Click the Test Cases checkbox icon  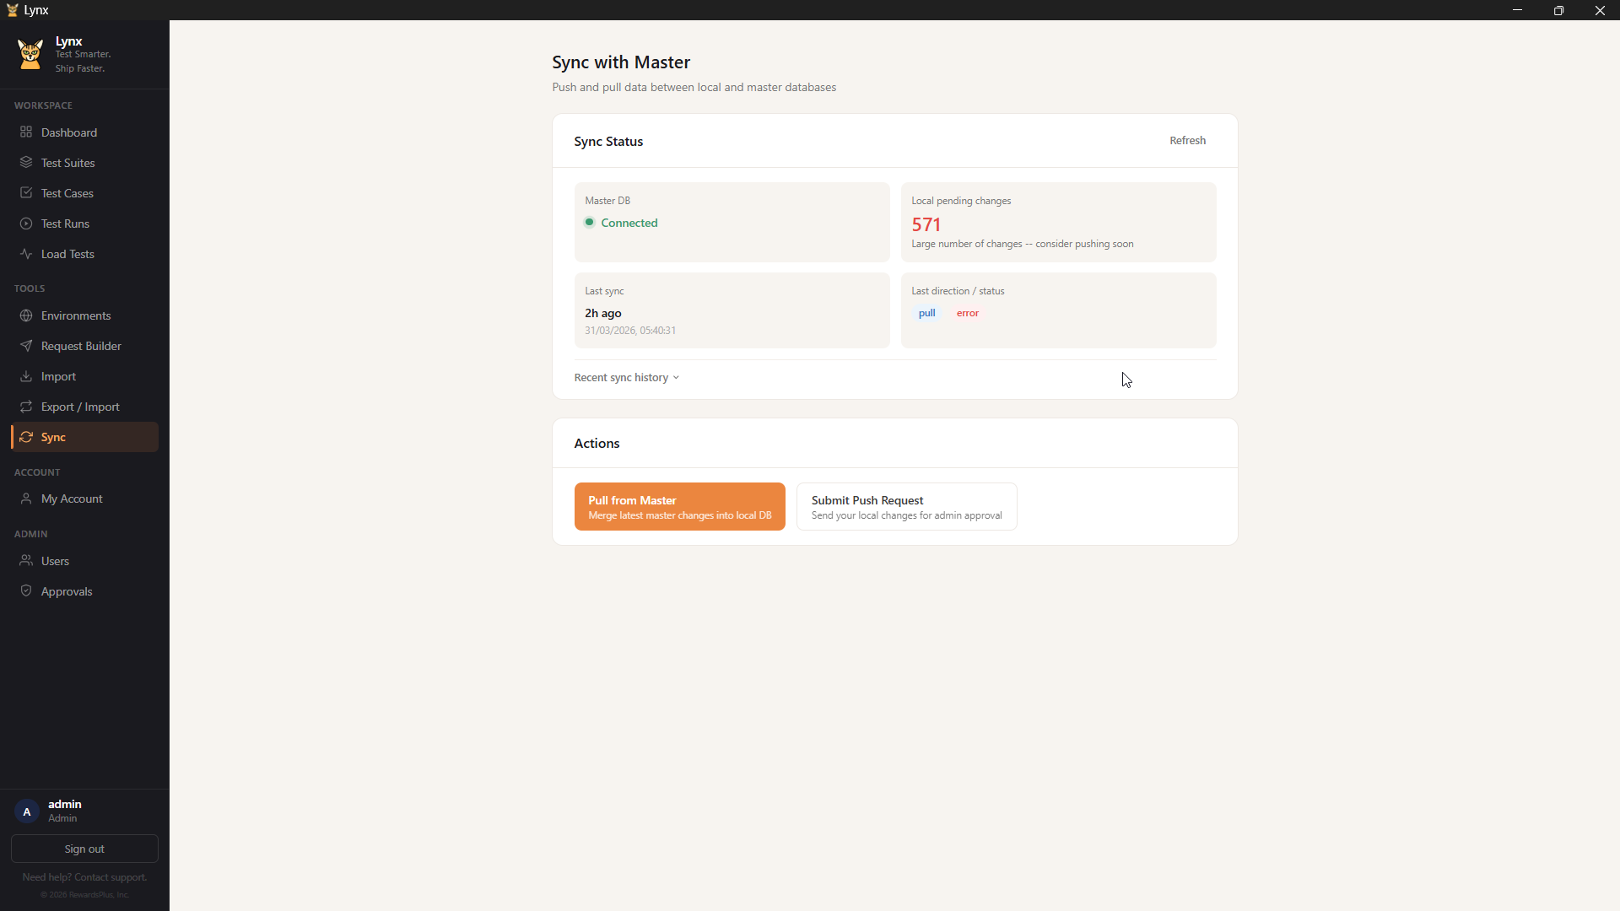click(26, 193)
